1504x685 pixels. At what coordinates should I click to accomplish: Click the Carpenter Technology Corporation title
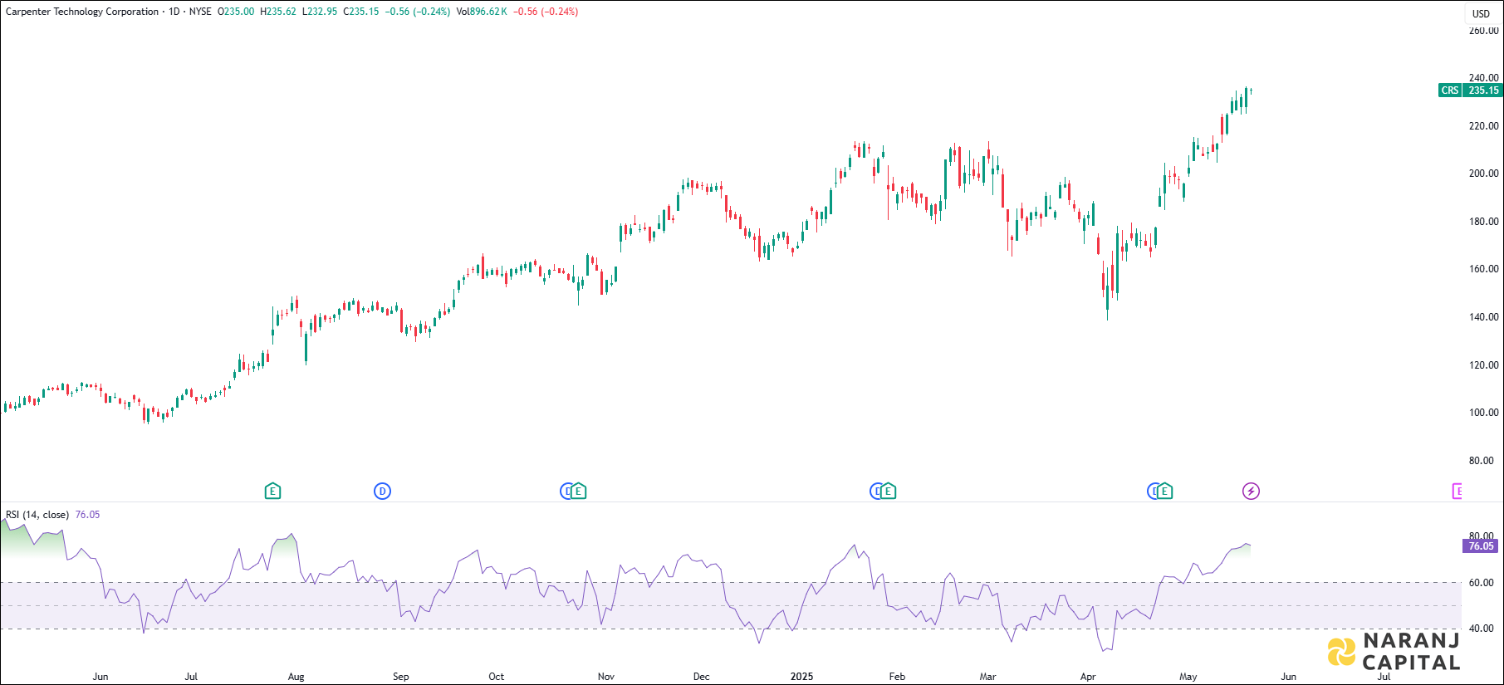(82, 12)
